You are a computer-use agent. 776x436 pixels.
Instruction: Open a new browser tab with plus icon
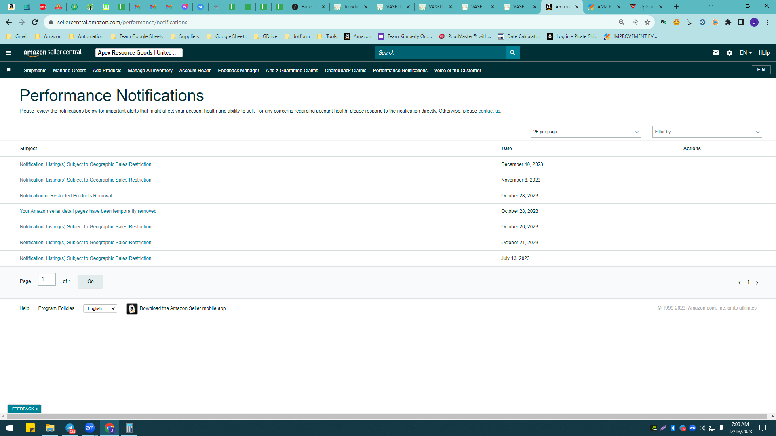coord(676,7)
